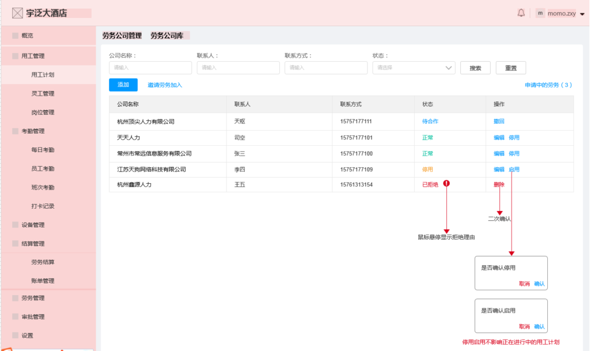Open 设置 in the sidebar
Viewport: 598px width, 351px height.
pos(27,335)
